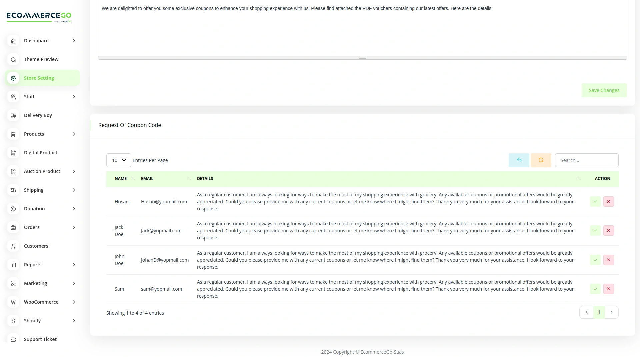The width and height of the screenshot is (640, 360).
Task: Sort table by Name column header
Action: click(x=121, y=179)
